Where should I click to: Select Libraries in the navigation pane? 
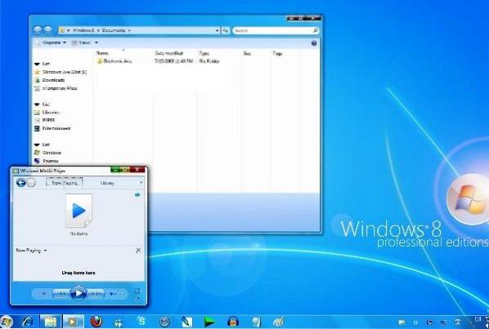pos(47,113)
